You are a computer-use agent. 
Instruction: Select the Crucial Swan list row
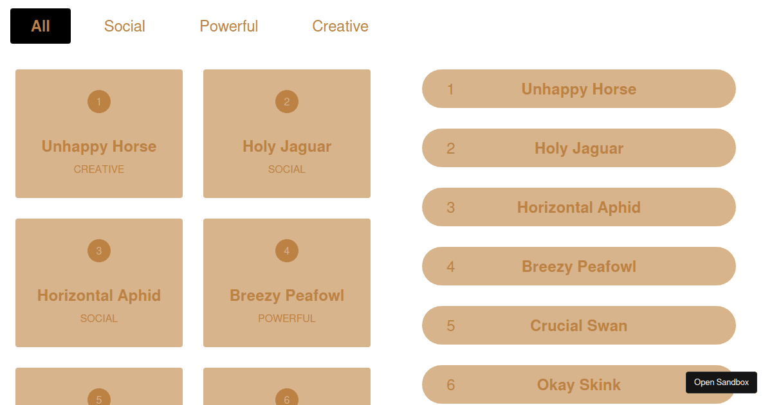tap(578, 325)
